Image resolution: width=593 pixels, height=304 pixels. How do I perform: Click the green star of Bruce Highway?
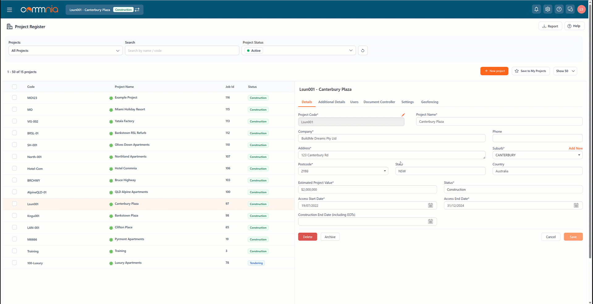[111, 180]
